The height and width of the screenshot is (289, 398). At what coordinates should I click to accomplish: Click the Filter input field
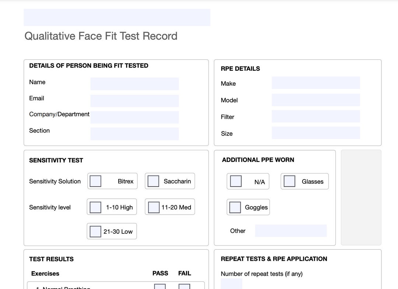tap(315, 116)
